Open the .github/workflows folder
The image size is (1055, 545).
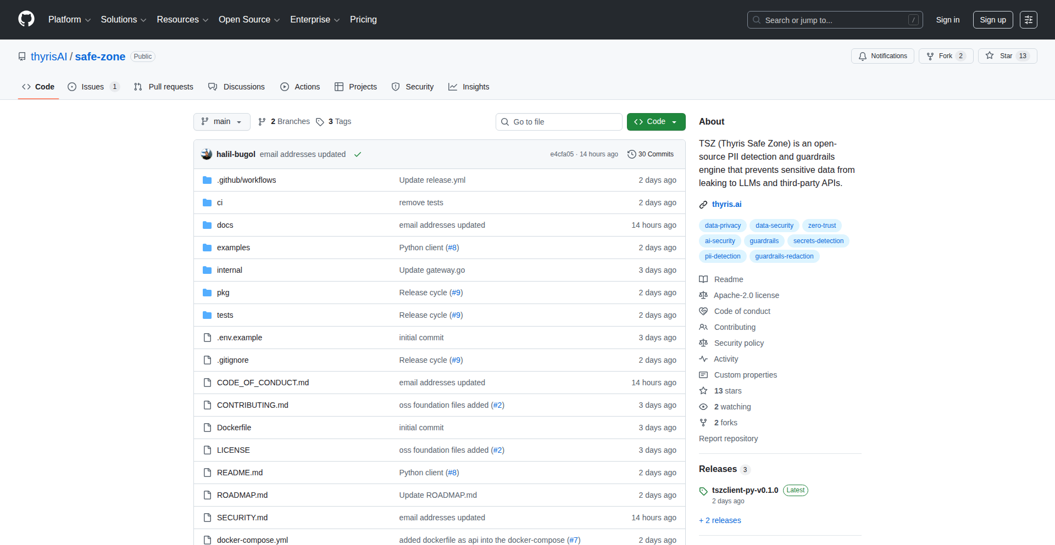pyautogui.click(x=246, y=180)
